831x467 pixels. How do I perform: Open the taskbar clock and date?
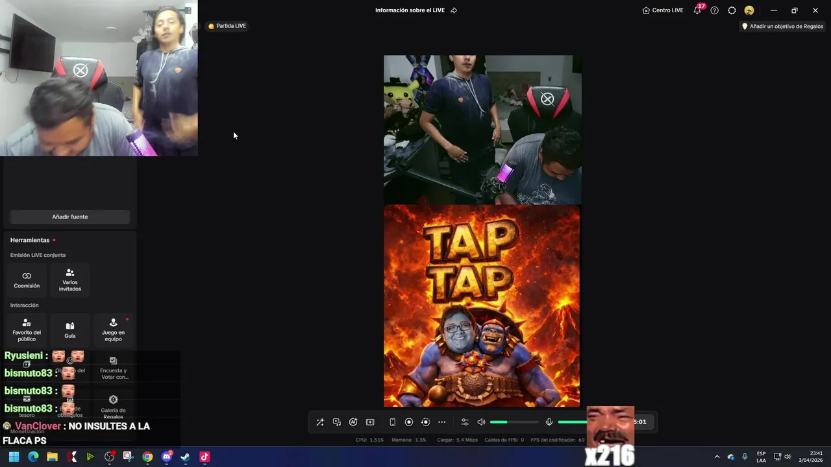[811, 457]
